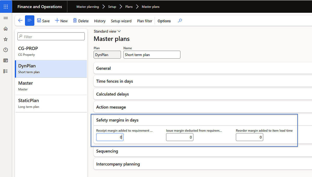Go back with the arrow icon
The height and width of the screenshot is (177, 312).
pos(20,20)
